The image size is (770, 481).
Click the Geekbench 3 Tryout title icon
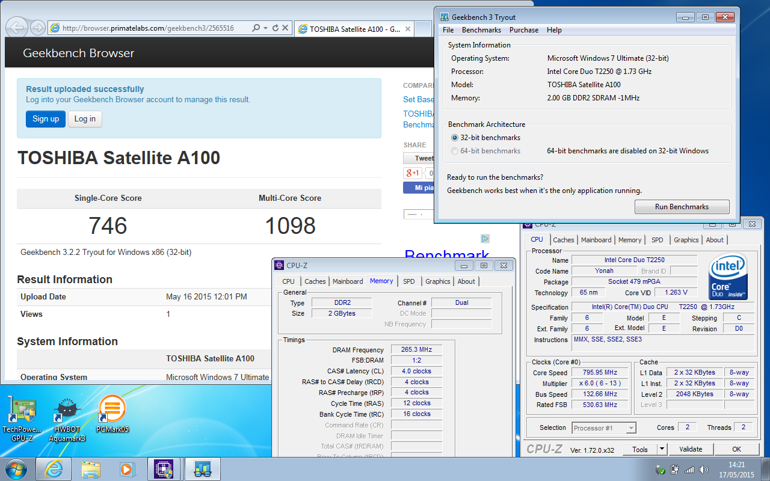(444, 17)
